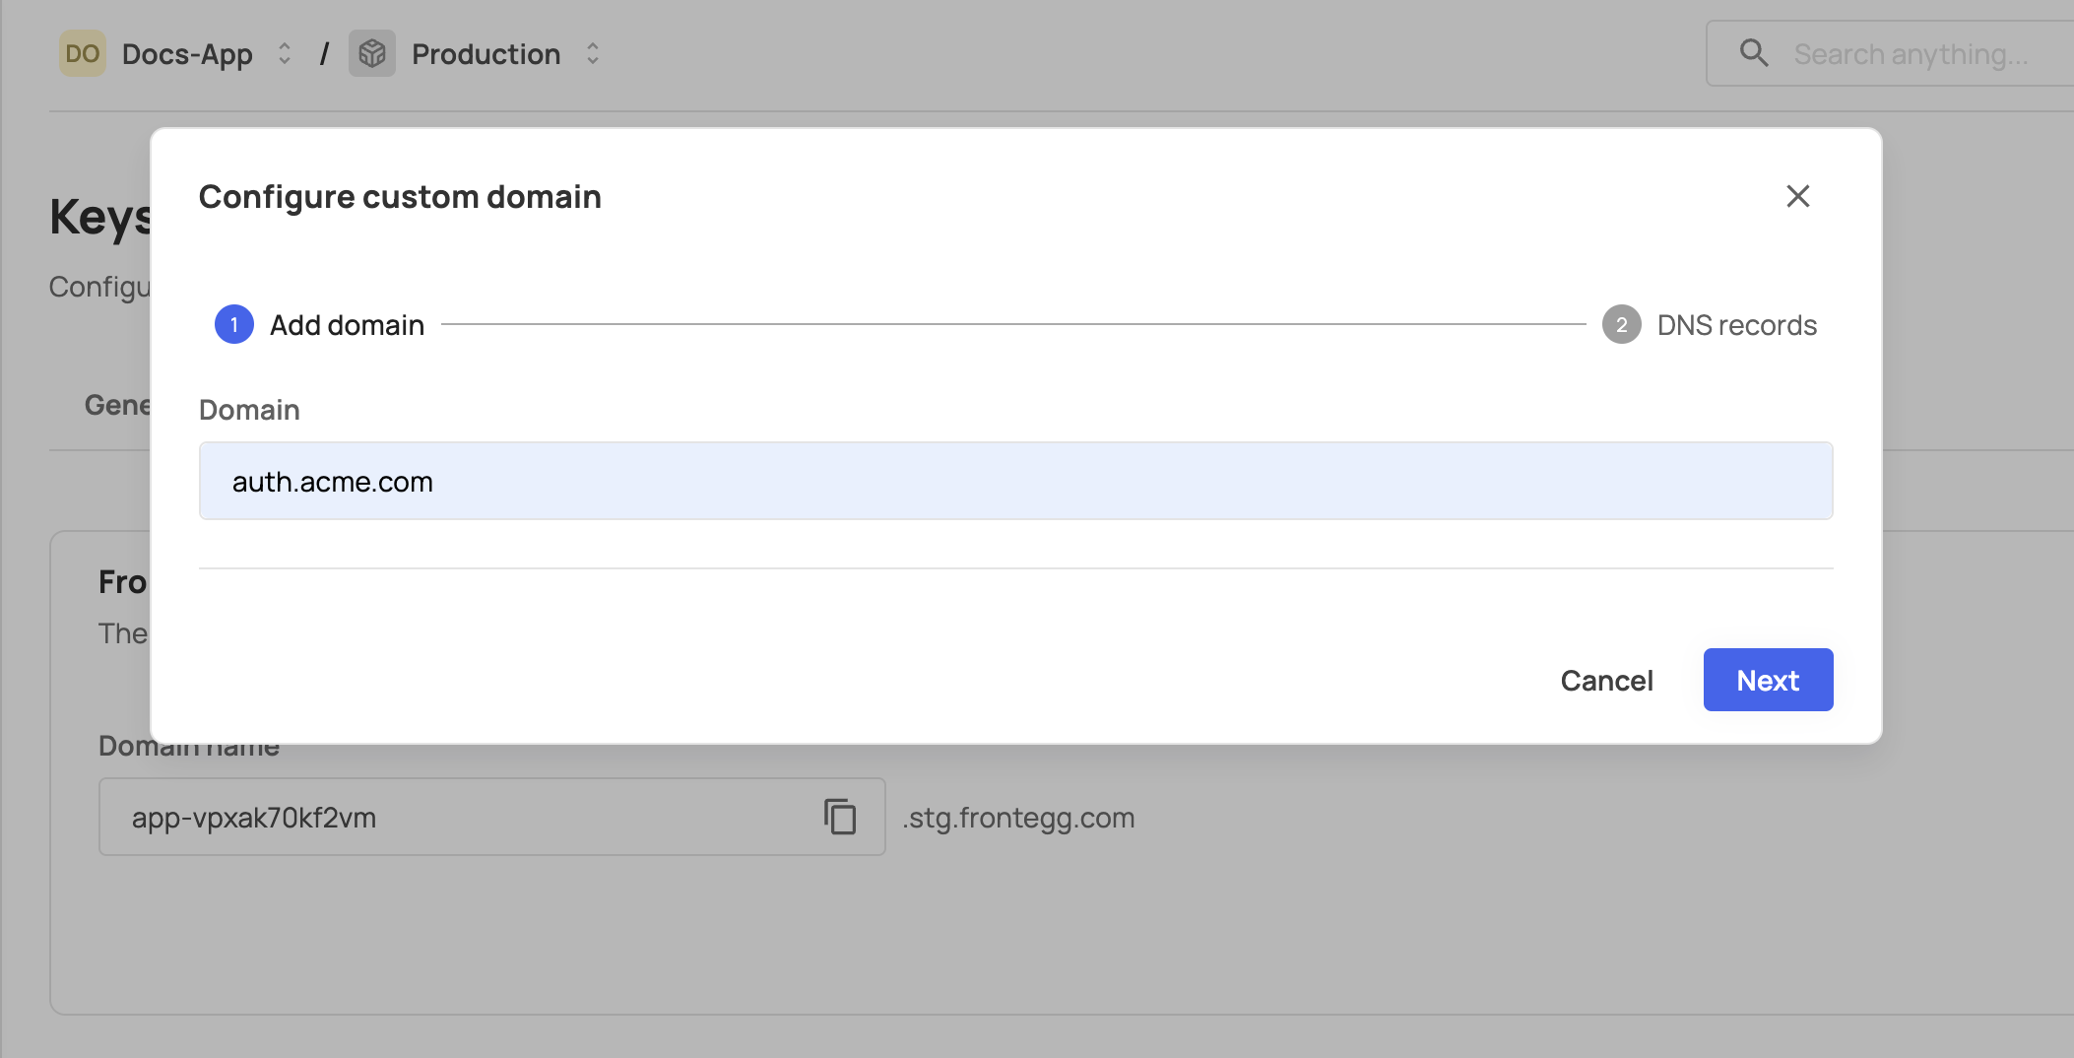
Task: Open the Production environment name
Action: (486, 54)
